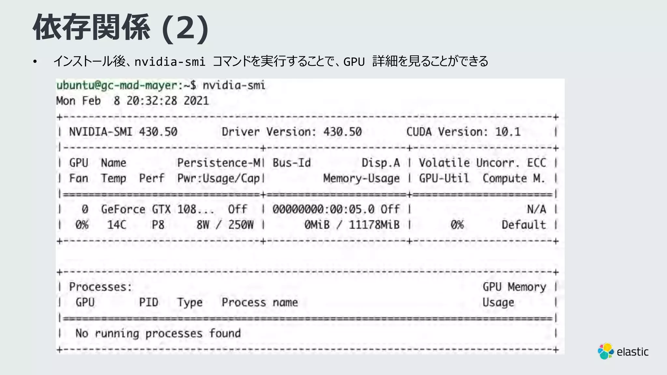Image resolution: width=667 pixels, height=375 pixels.
Task: Click the Temp column header
Action: tap(113, 178)
